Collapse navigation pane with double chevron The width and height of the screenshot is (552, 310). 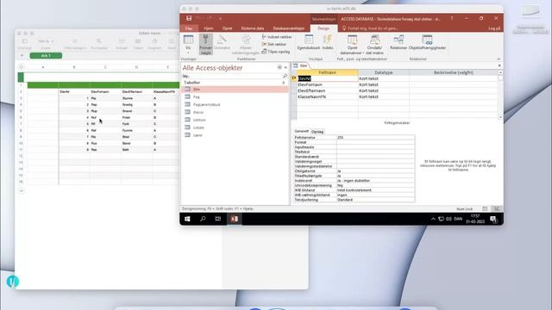point(285,67)
